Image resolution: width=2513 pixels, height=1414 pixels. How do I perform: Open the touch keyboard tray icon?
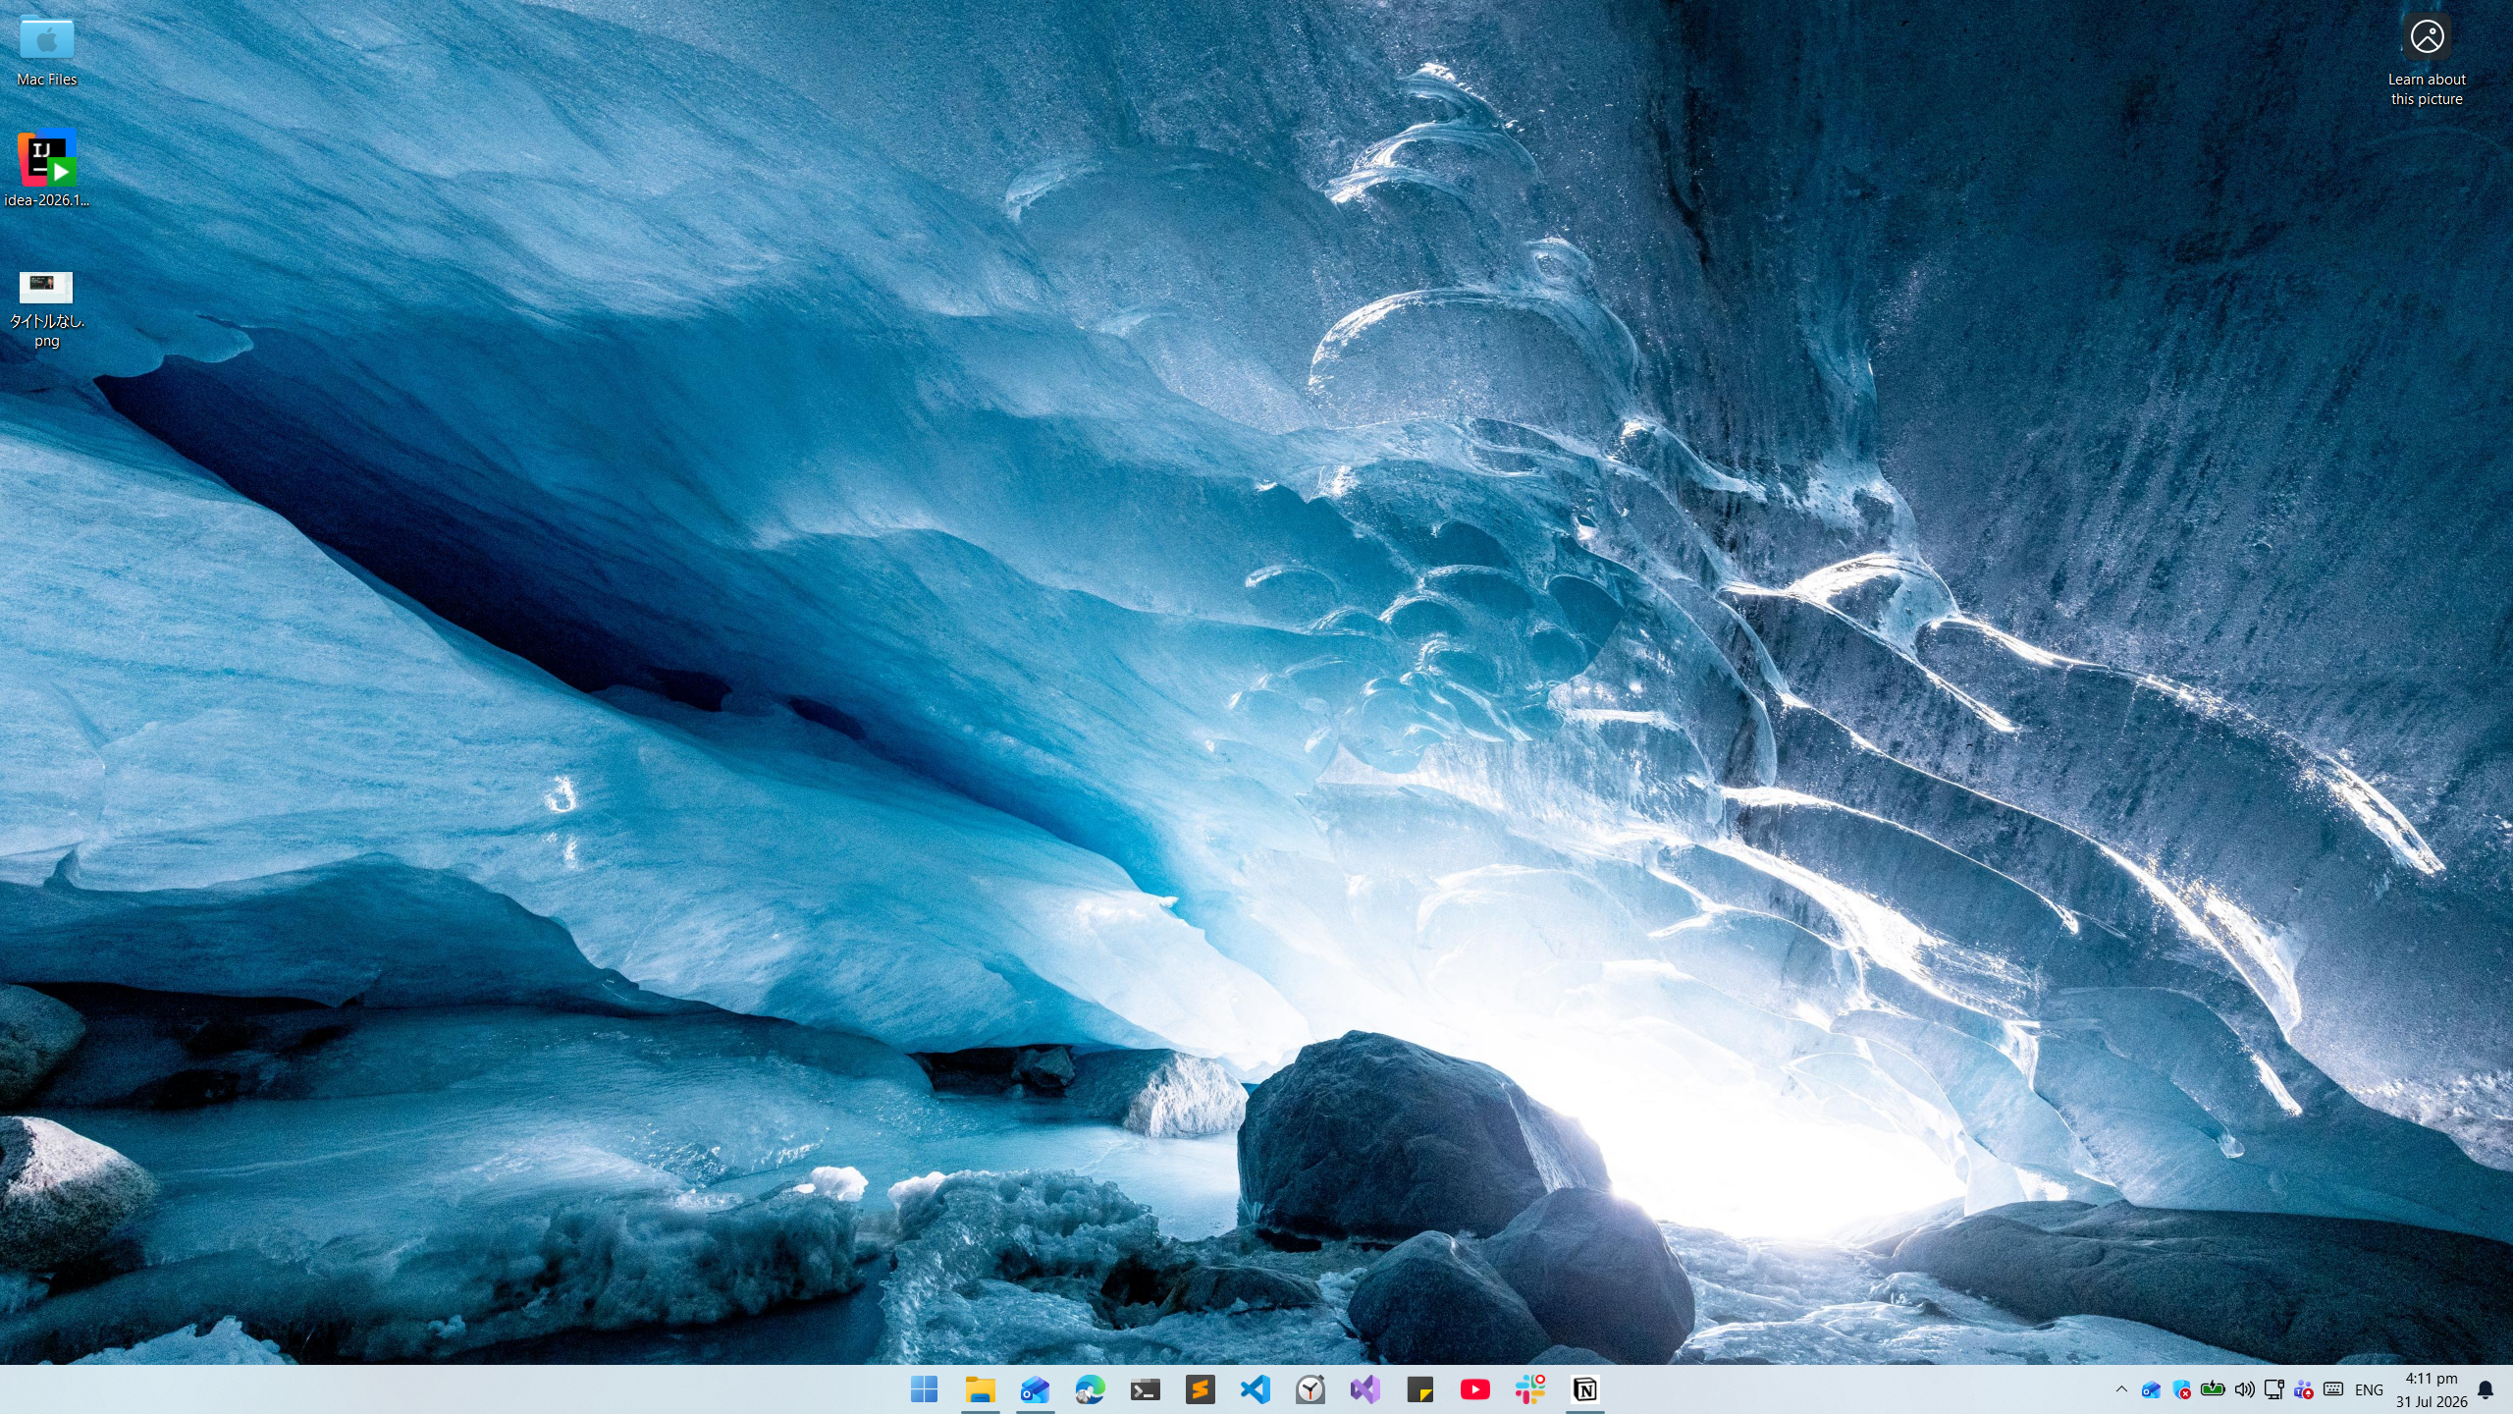[x=2333, y=1389]
